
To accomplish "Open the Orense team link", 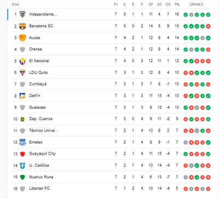I will (36, 49).
